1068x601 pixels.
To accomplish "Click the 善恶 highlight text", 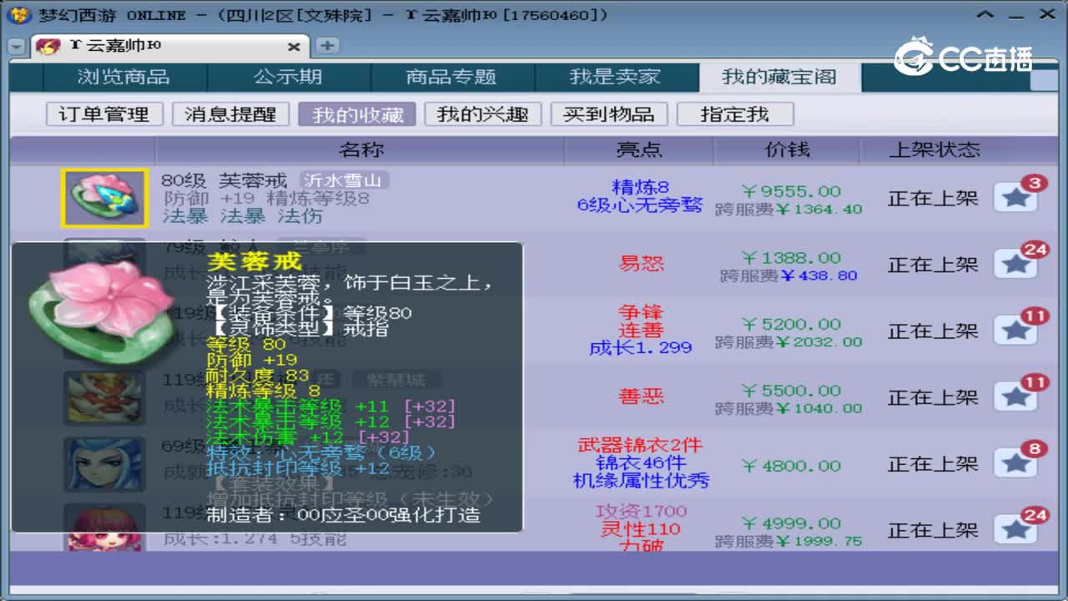I will tap(641, 396).
